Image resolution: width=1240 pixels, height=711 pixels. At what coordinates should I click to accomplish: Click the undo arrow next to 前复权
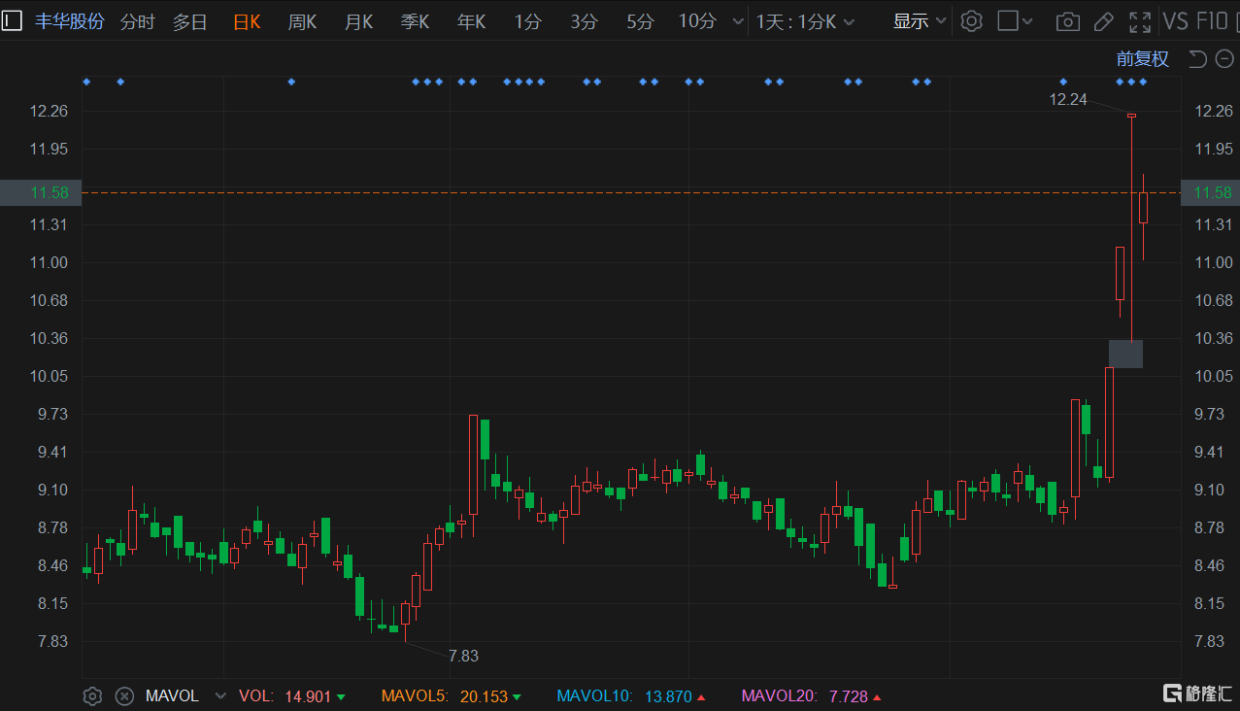[1197, 59]
